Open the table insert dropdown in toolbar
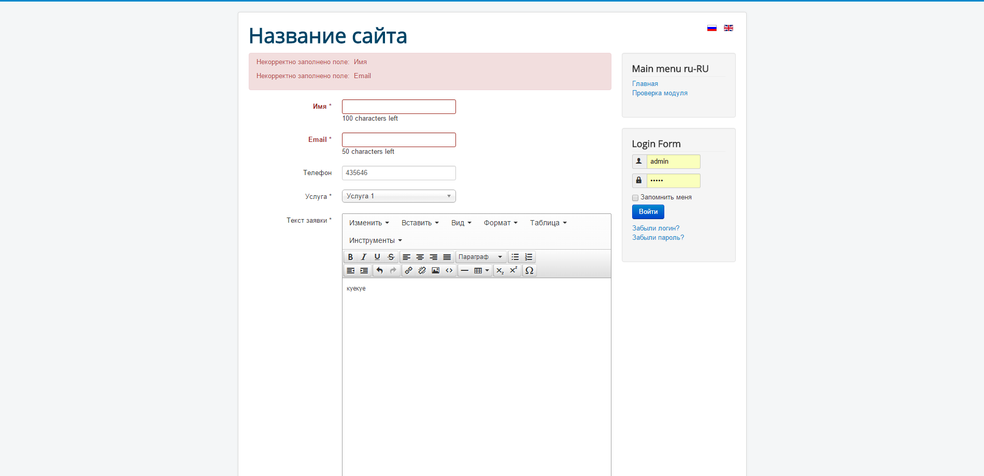The width and height of the screenshot is (984, 476). [481, 270]
